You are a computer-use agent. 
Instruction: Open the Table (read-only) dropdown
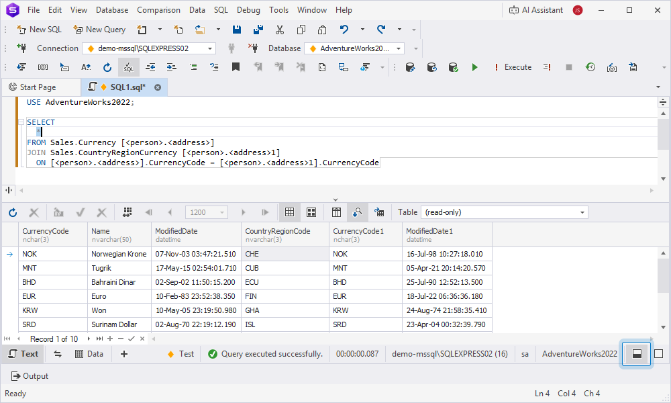click(x=582, y=212)
